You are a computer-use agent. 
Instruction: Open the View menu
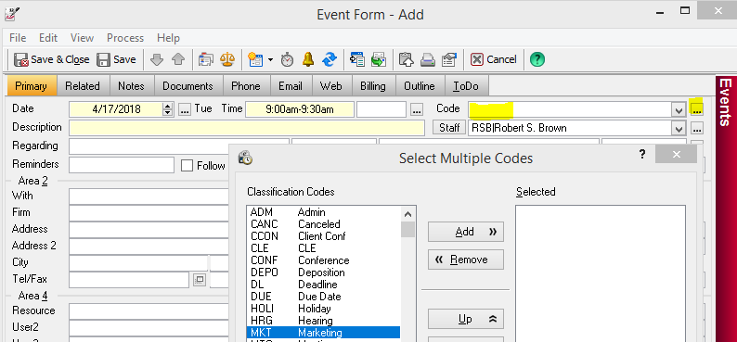click(x=83, y=38)
